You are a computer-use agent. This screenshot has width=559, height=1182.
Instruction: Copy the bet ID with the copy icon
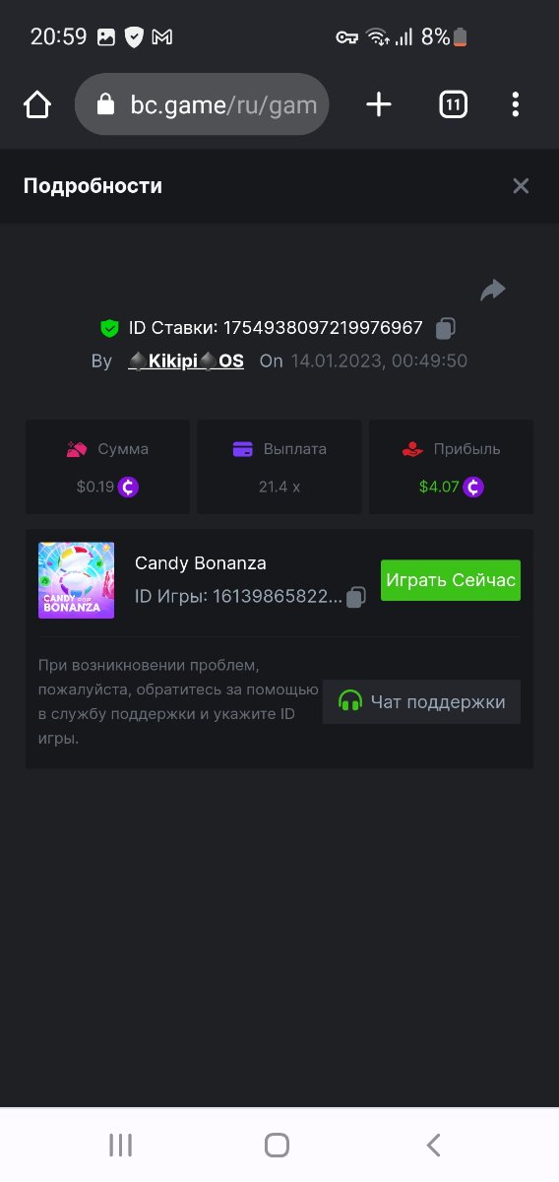446,328
